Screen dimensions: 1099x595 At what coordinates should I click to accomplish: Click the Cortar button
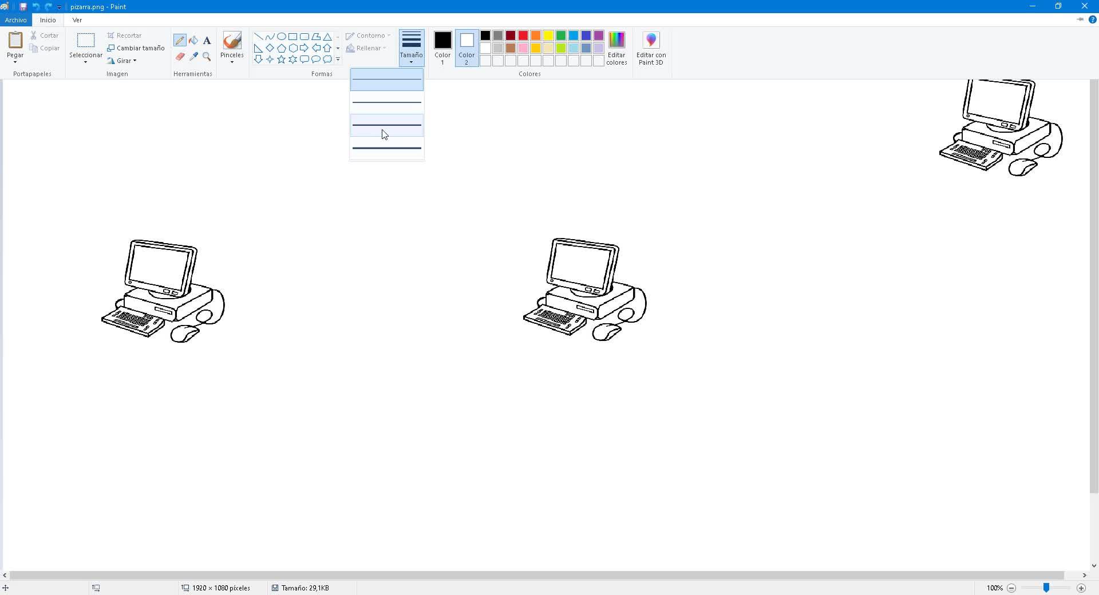click(x=45, y=35)
